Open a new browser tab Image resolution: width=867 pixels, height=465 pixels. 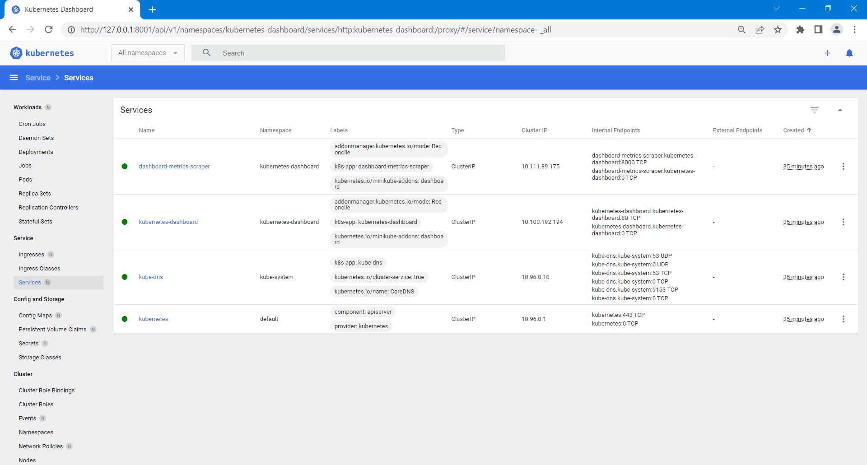[x=152, y=9]
